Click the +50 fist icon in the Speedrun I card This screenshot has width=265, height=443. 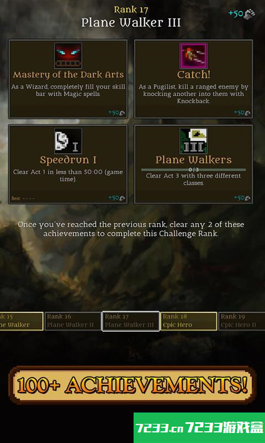(122, 198)
